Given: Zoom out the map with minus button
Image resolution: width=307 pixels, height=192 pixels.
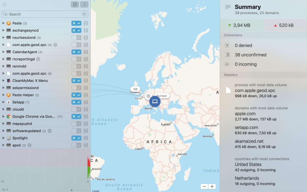Looking at the screenshot, I should coord(204,186).
